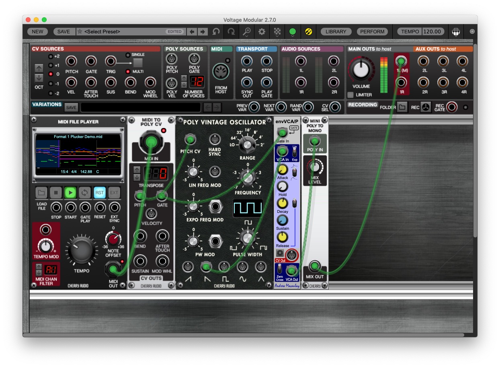
Task: Click the green play button in the MIDI File Player
Action: [x=70, y=193]
